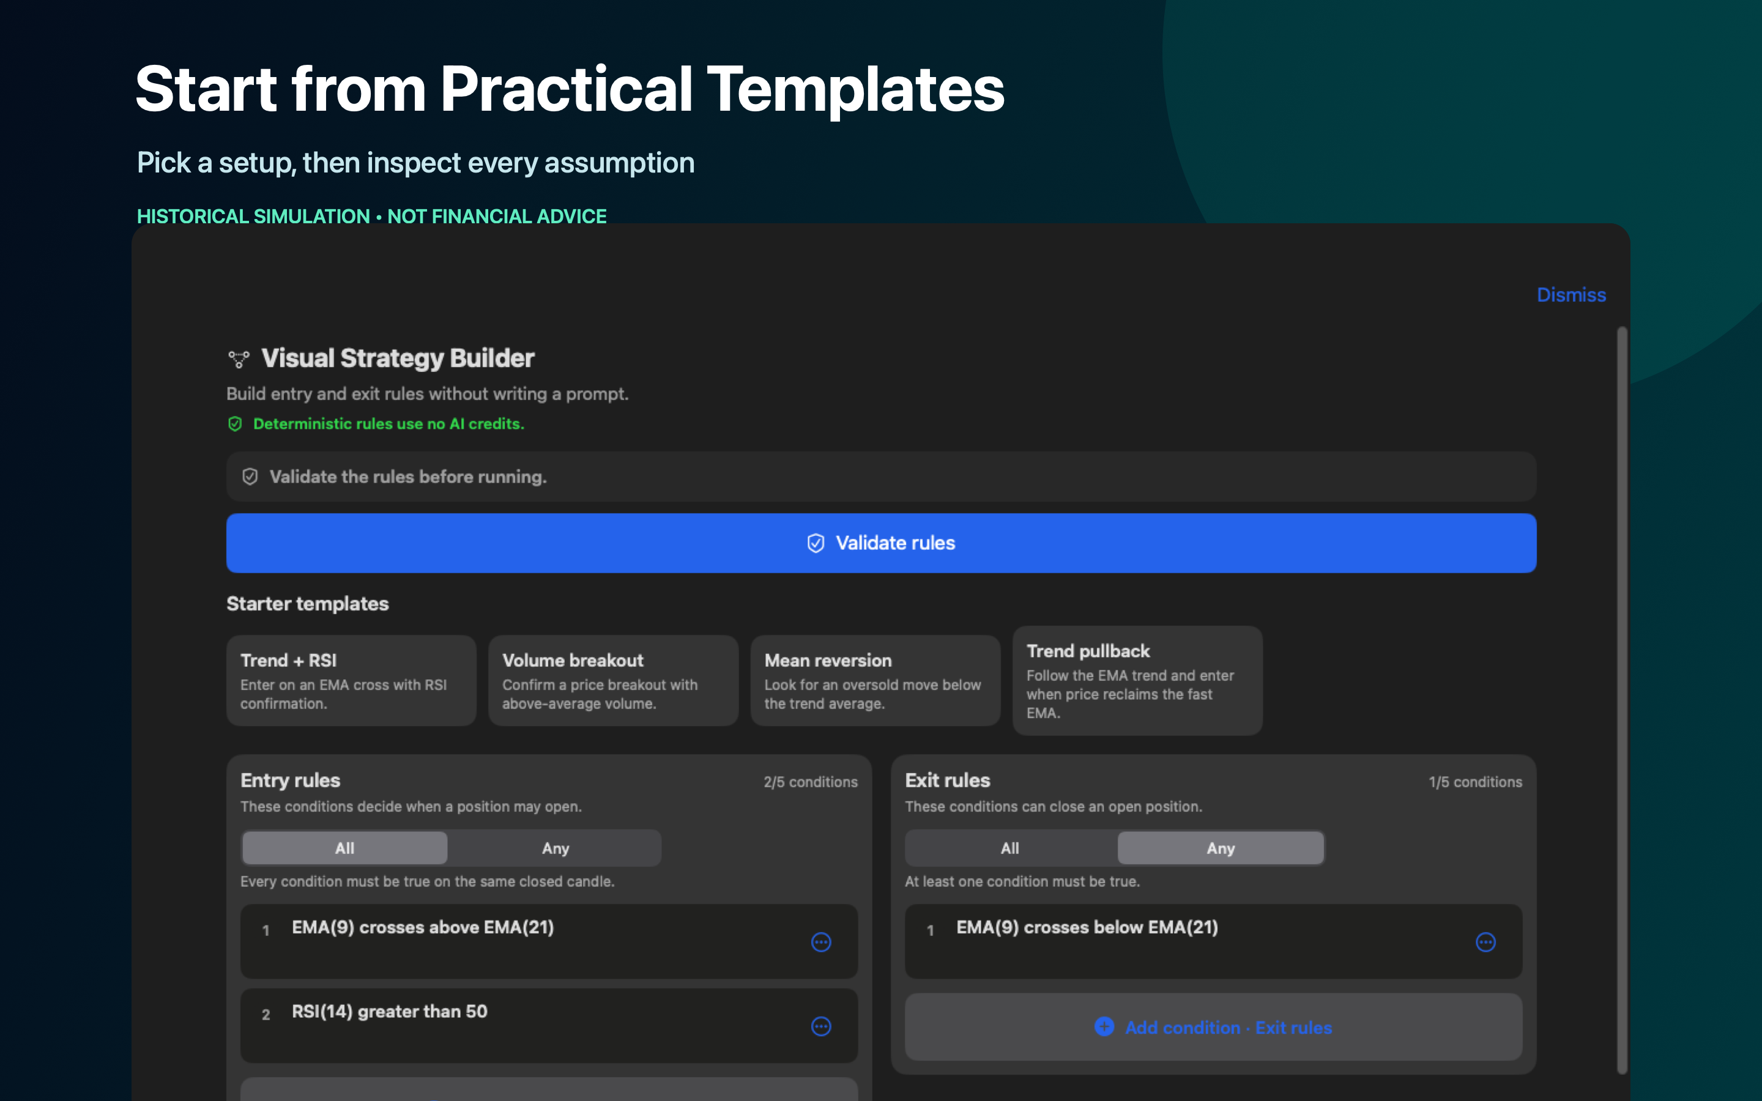The image size is (1762, 1101).
Task: Apply the Mean reversion starter template
Action: coord(875,680)
